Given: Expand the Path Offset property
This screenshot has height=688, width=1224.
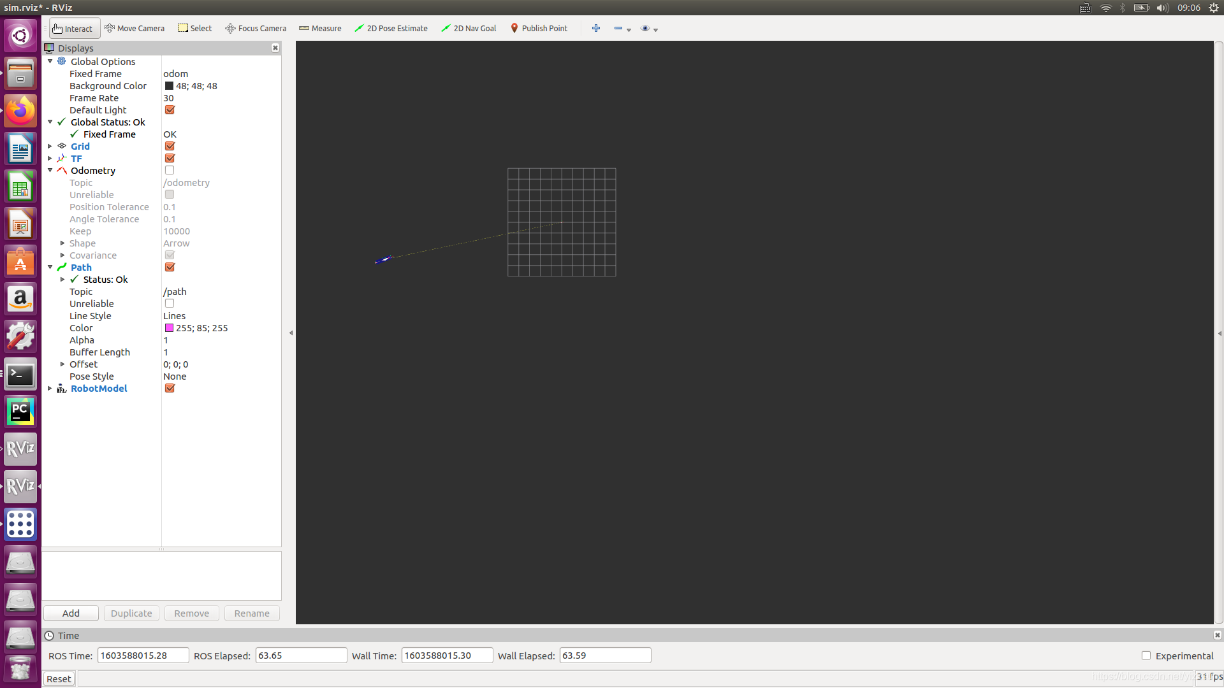Looking at the screenshot, I should [62, 364].
